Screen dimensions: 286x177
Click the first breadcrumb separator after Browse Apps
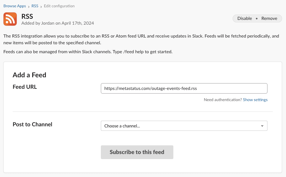(29, 6)
